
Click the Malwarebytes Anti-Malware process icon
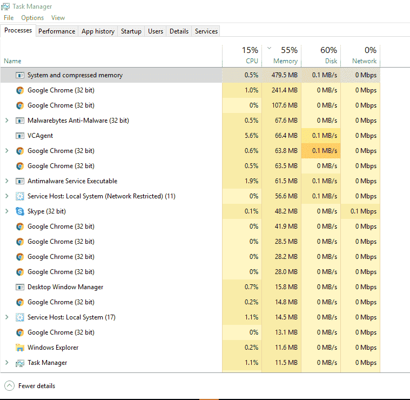point(20,121)
